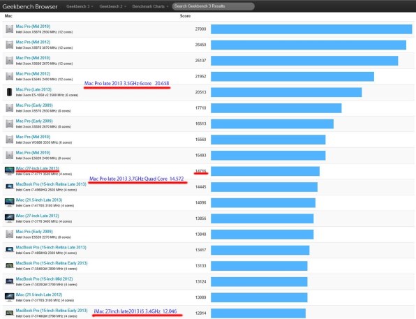Click the MacBook Pro Mid 2012 icon
This screenshot has width=416, height=319.
pyautogui.click(x=10, y=281)
